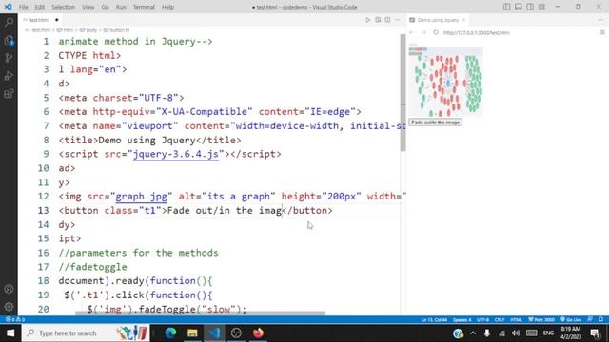Image resolution: width=609 pixels, height=342 pixels.
Task: Go back in the preview browser
Action: tap(412, 32)
